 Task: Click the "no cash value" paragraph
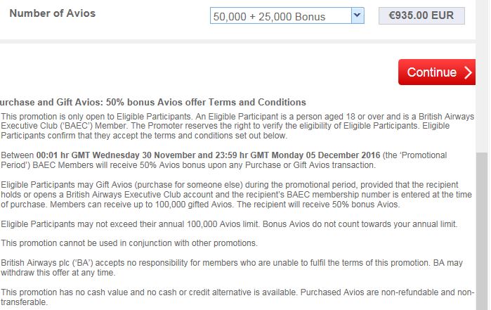(x=237, y=297)
